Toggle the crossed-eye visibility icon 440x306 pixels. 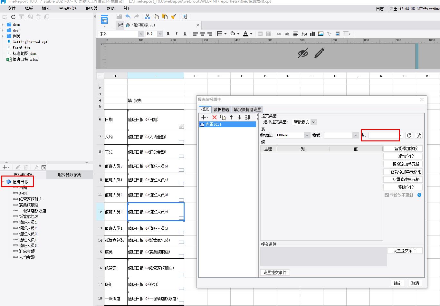click(303, 53)
